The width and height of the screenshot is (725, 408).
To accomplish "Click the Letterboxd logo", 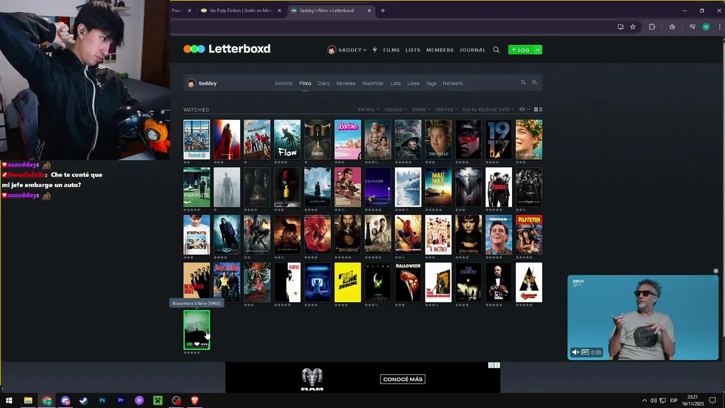I will (227, 49).
